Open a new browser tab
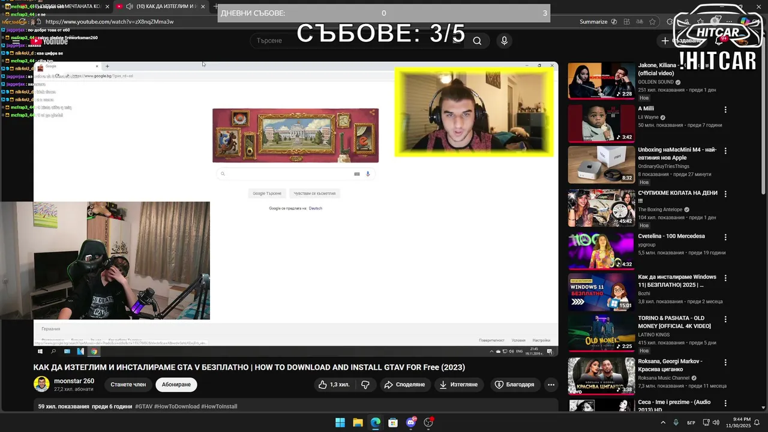This screenshot has width=768, height=432. tap(216, 6)
